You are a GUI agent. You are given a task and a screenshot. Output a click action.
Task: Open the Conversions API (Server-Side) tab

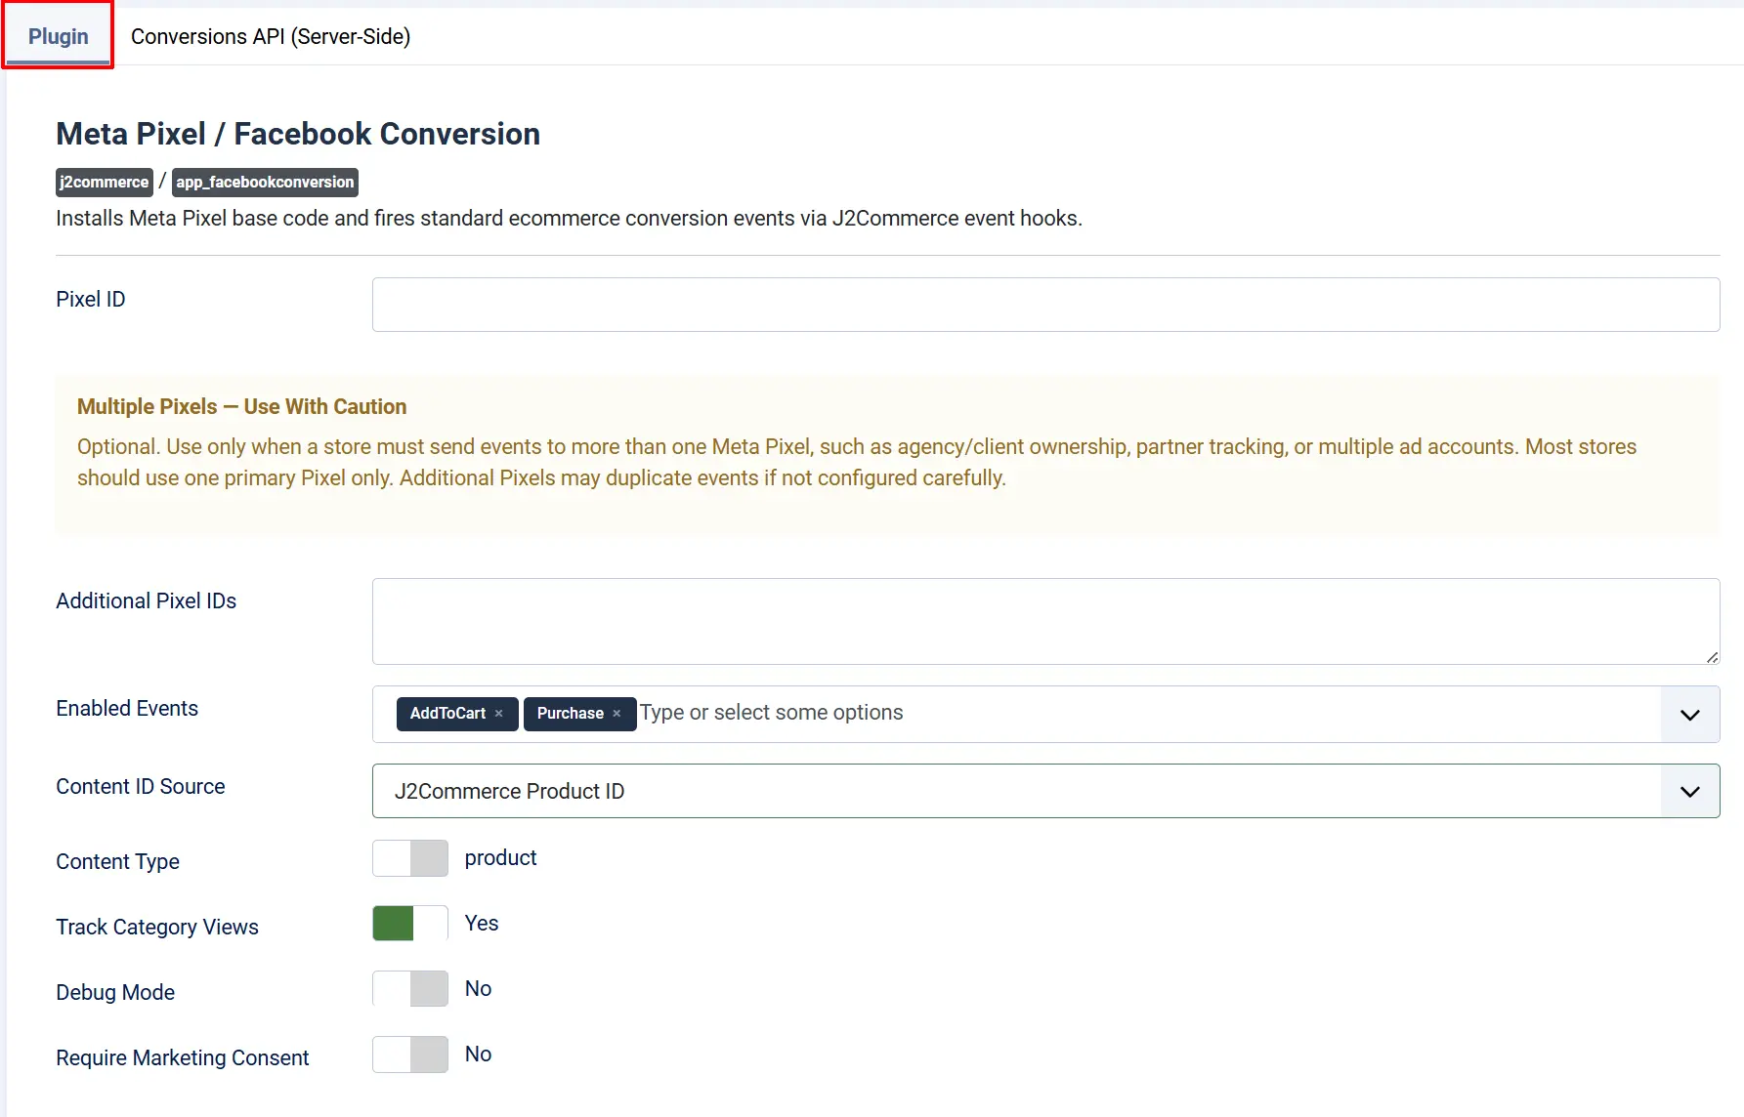pos(271,36)
